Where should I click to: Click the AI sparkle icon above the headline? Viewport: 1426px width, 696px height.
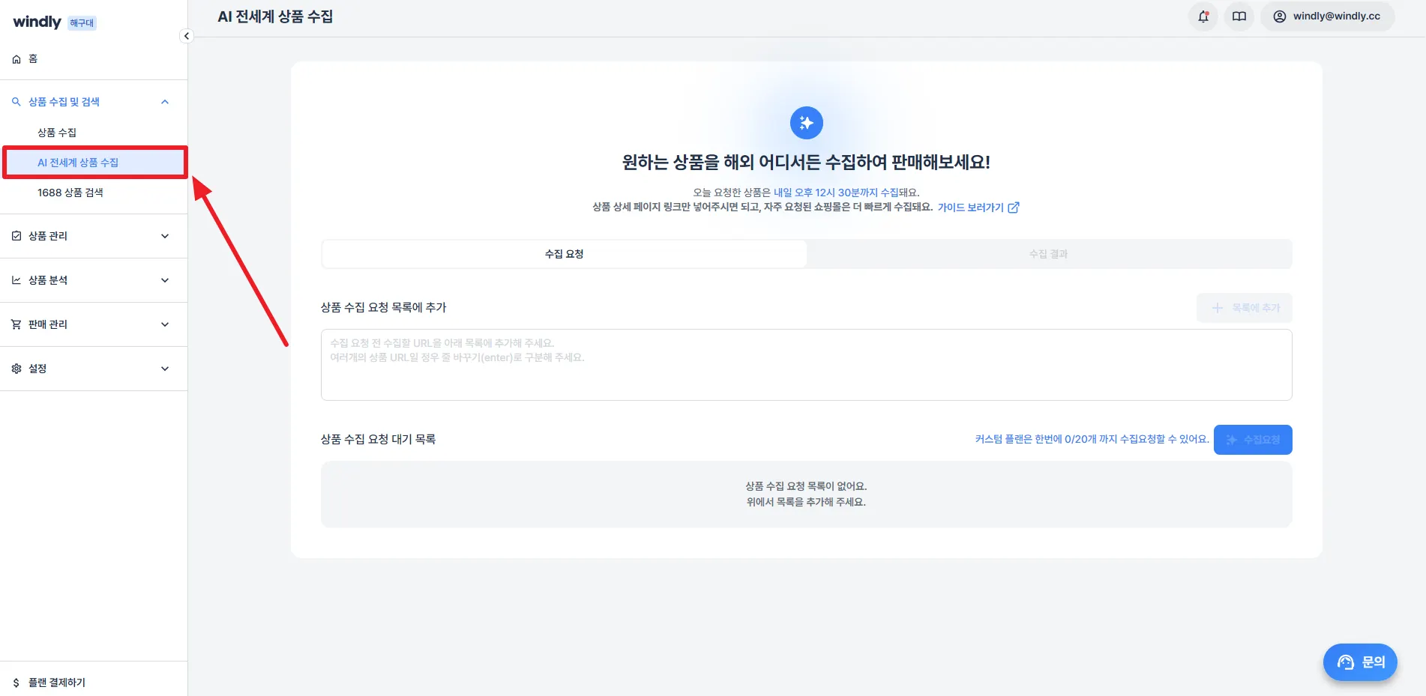point(806,122)
